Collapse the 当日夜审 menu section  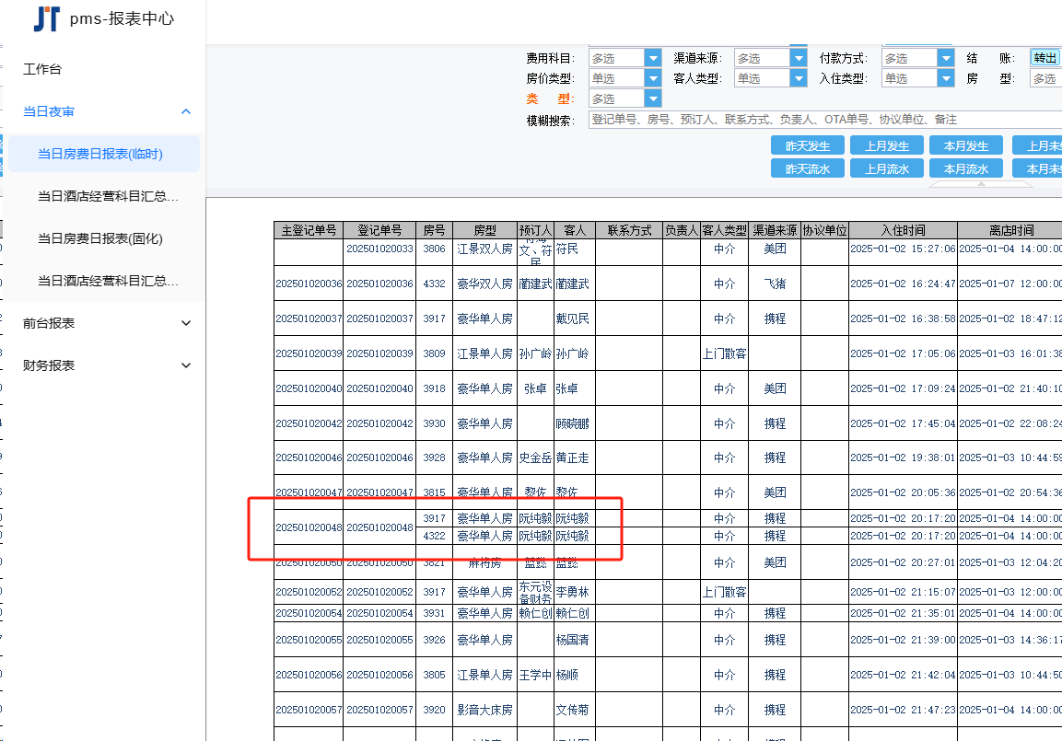point(186,112)
